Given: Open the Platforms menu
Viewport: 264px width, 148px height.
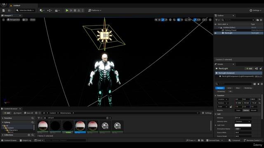Looking at the screenshot, I should point(95,10).
